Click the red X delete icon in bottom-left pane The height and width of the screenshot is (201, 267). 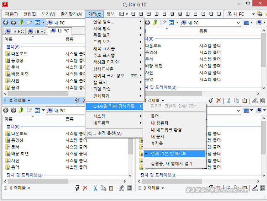(85, 188)
